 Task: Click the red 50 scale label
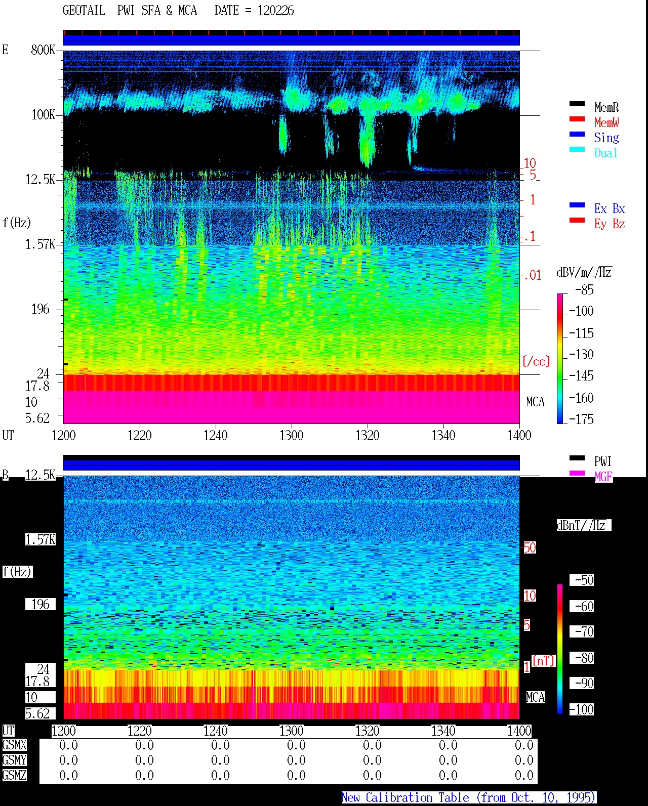click(x=530, y=547)
